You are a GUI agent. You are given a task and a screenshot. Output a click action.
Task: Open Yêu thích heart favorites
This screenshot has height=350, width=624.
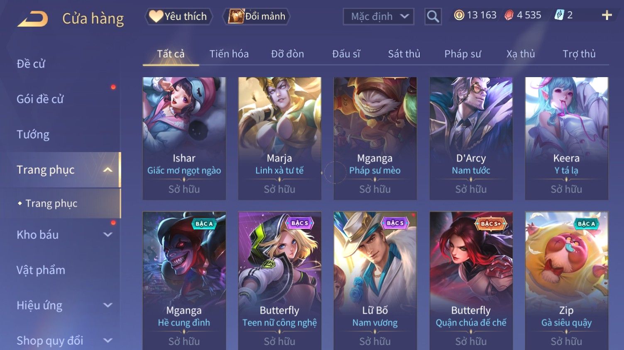point(179,17)
